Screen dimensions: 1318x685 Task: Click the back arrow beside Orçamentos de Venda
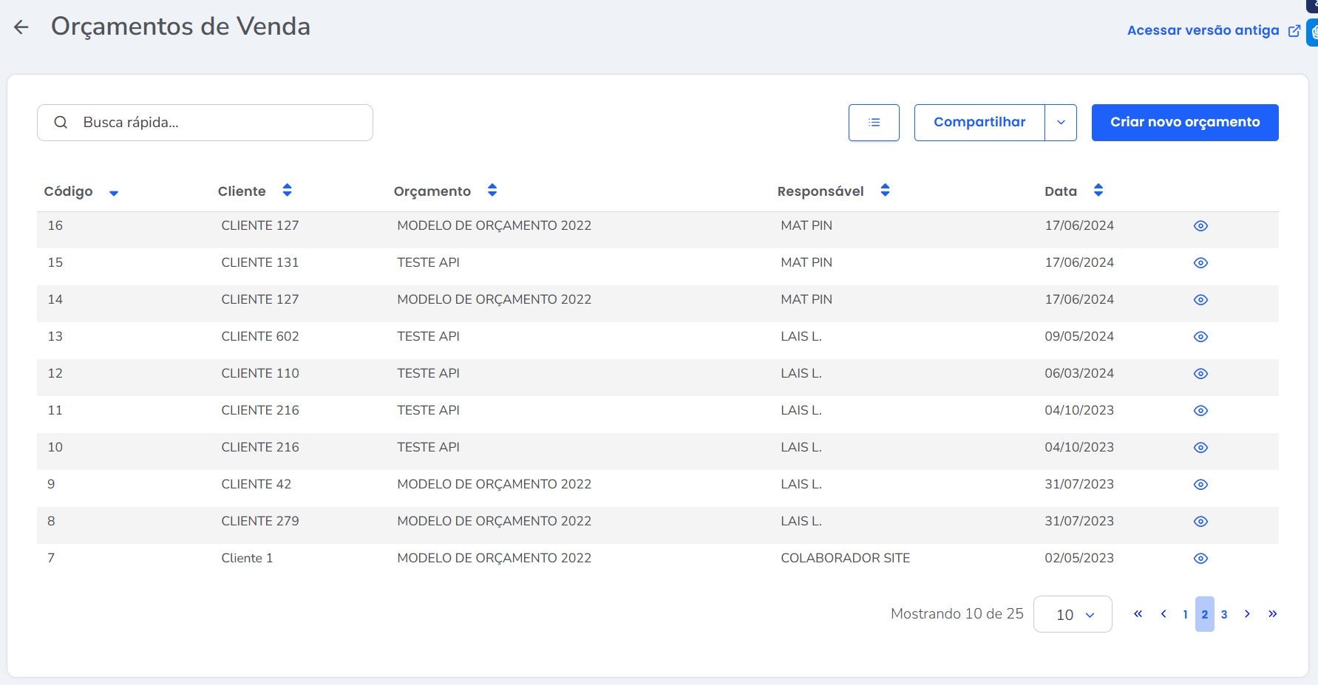tap(21, 27)
